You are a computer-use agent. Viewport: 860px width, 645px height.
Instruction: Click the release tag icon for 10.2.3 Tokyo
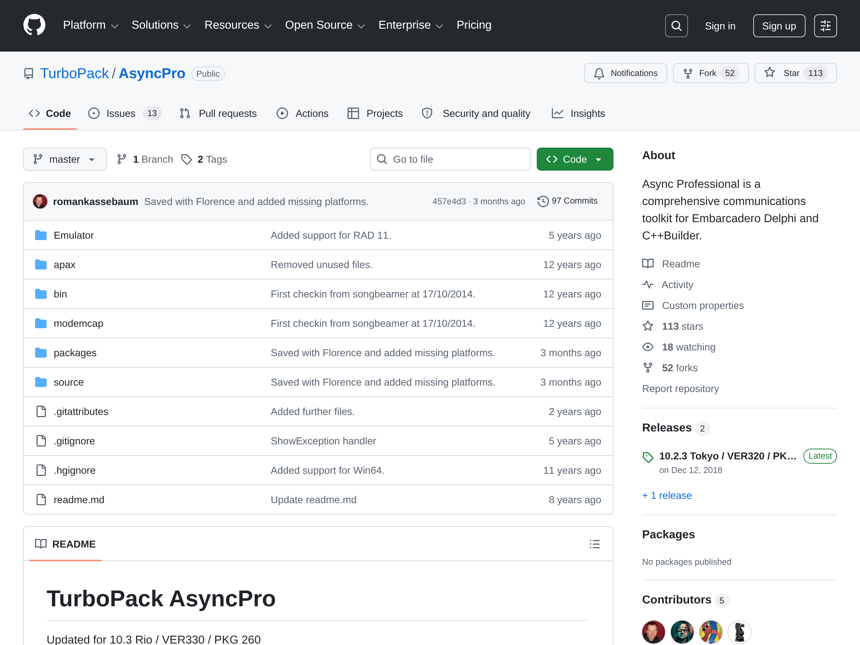pos(648,457)
